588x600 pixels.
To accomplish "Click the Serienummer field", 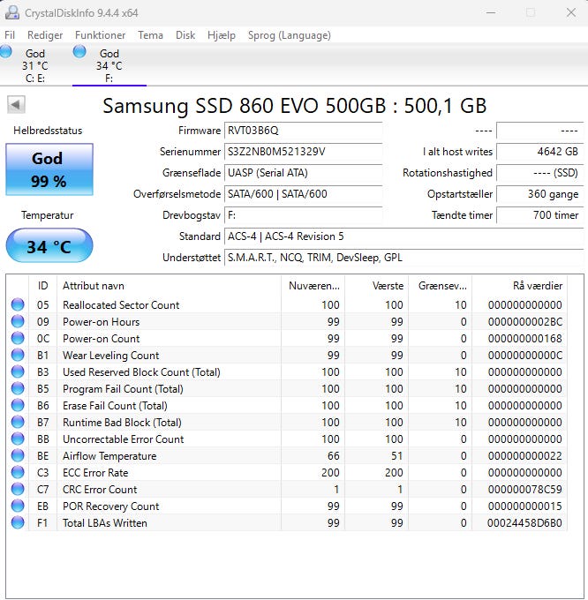I will 303,152.
